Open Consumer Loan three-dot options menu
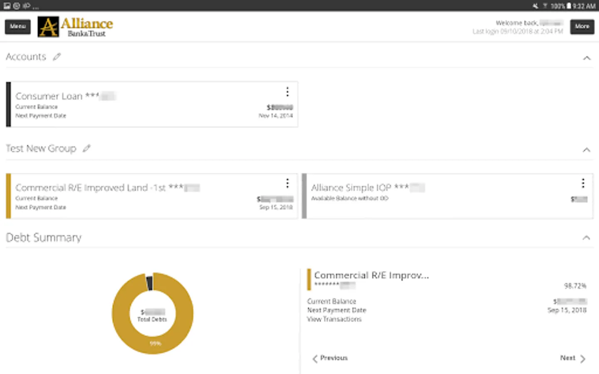Screen dimensions: 599x374 (x=287, y=91)
